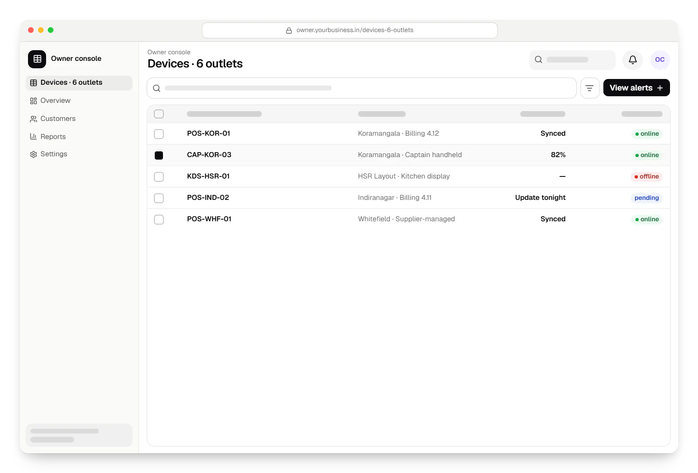Click the pending status badge for POS-IND-02
The width and height of the screenshot is (698, 473).
point(647,198)
